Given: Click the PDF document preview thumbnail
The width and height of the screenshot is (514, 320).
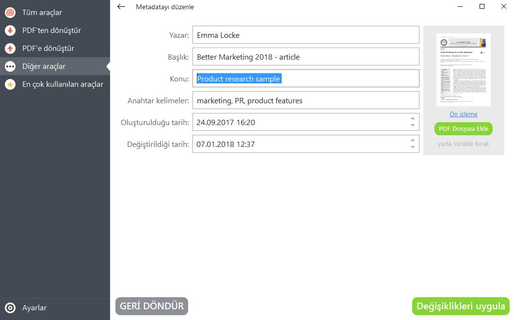Looking at the screenshot, I should click(463, 69).
